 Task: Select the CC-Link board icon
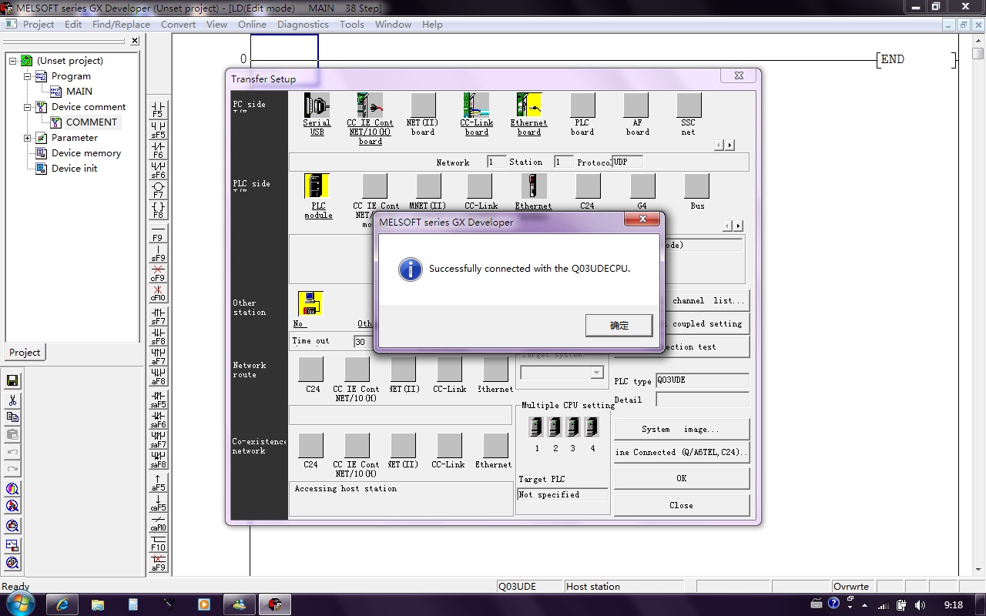click(x=476, y=106)
